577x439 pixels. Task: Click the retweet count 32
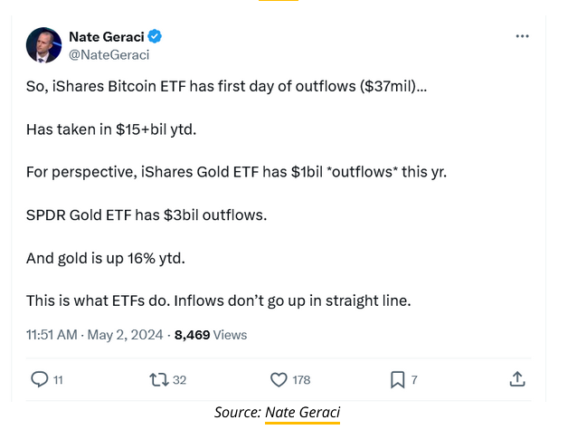179,380
